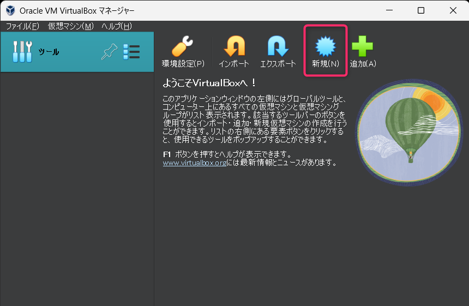
Task: Click the Tools wrench and screwdriver icon
Action: [x=22, y=52]
